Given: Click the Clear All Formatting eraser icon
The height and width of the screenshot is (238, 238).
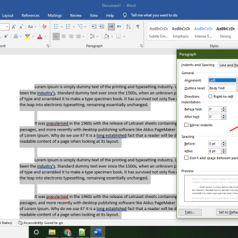Looking at the screenshot, I should point(44,27).
